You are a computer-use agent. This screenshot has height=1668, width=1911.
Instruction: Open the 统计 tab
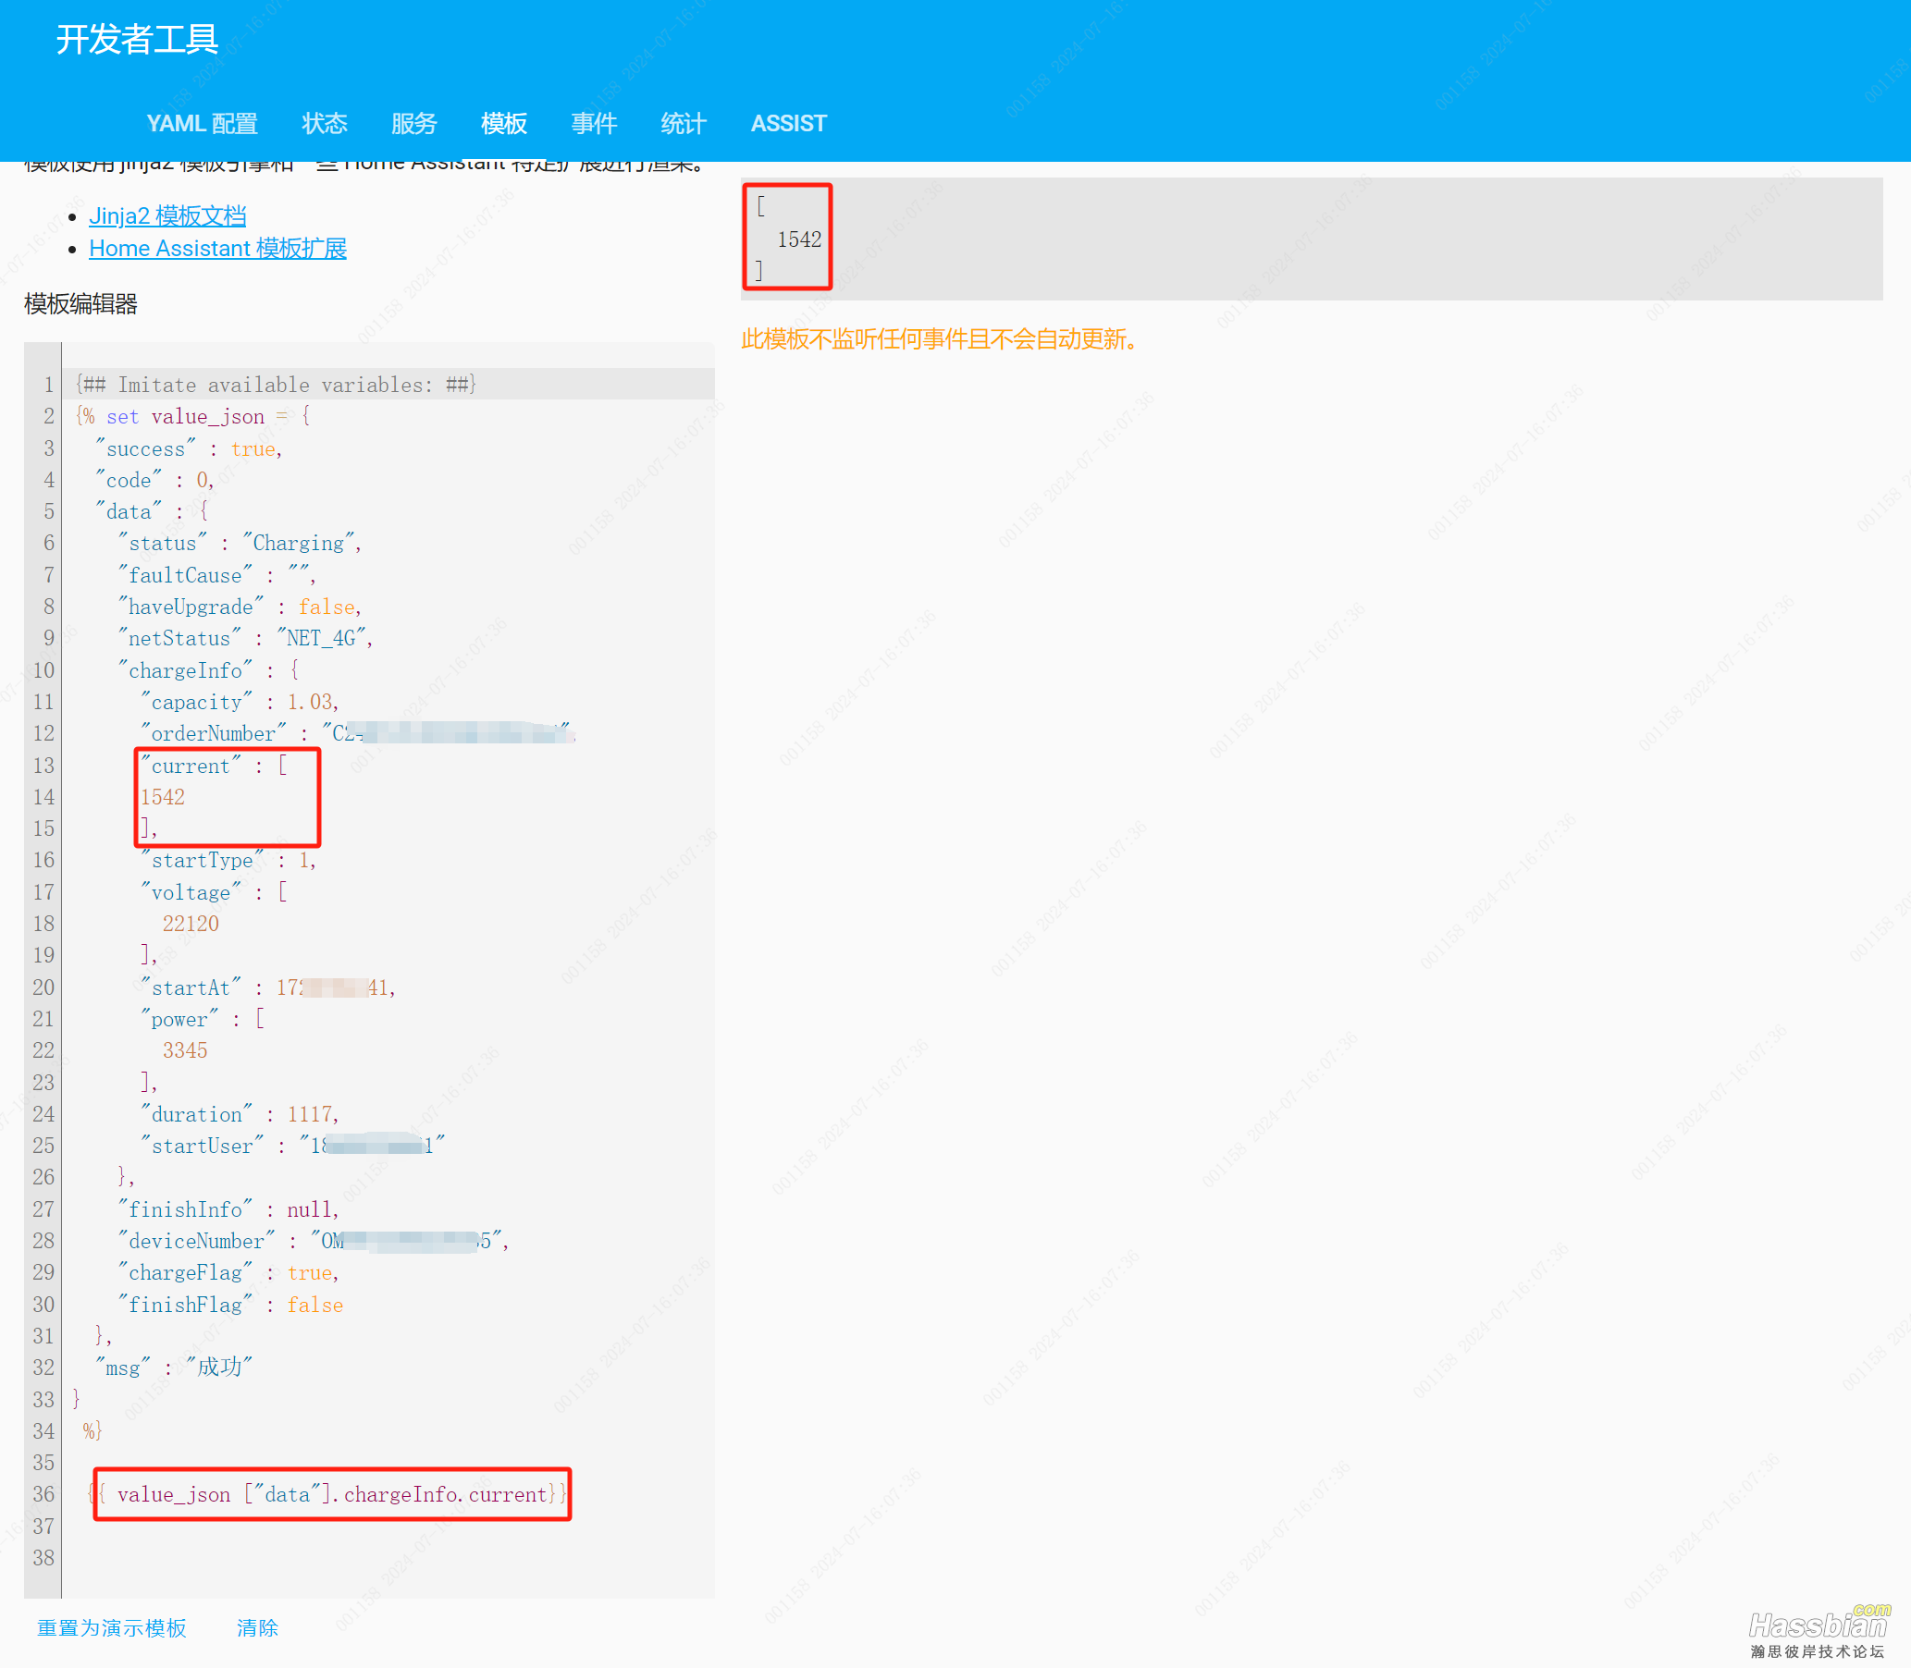coord(683,123)
